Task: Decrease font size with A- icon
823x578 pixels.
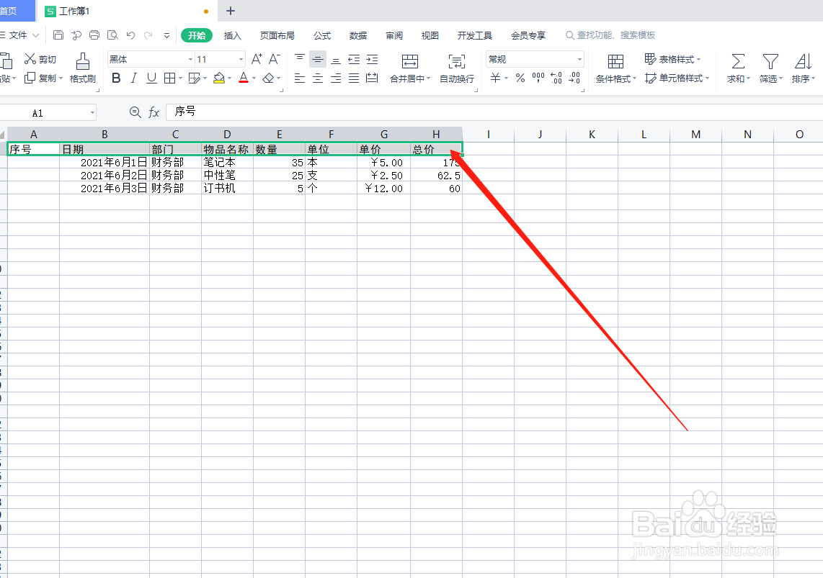Action: tap(274, 59)
